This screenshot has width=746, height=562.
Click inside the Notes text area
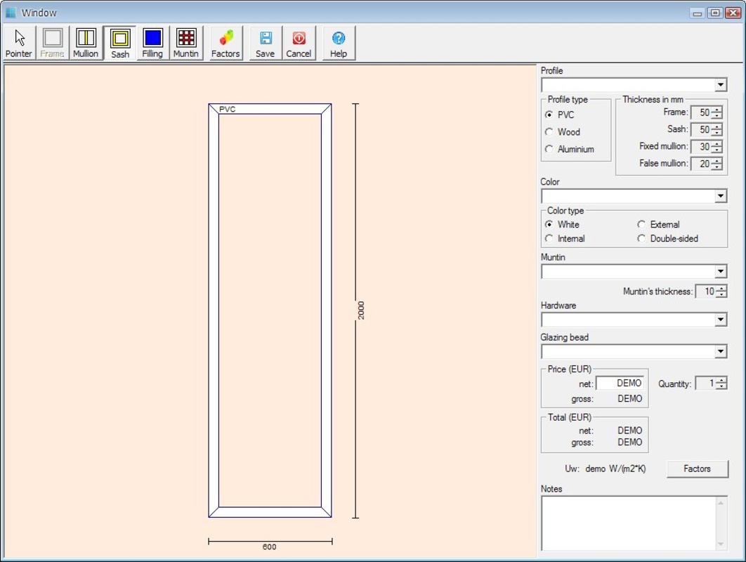pos(627,523)
